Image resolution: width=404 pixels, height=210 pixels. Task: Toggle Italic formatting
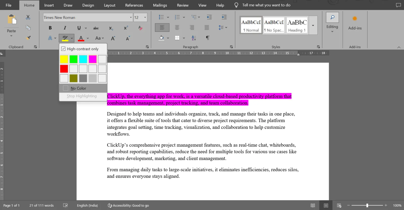pos(65,28)
